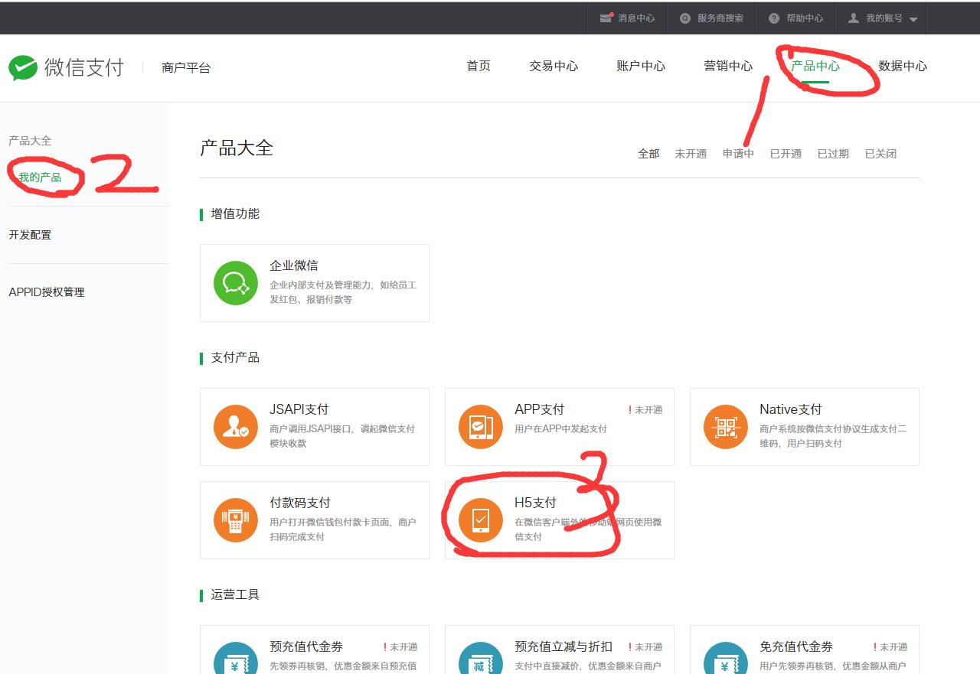
Task: Open APPID授权管理 in the sidebar
Action: pos(47,292)
